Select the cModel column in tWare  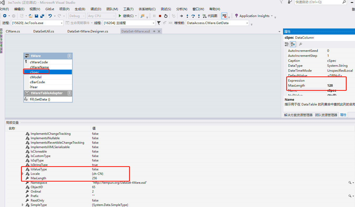tap(48, 77)
